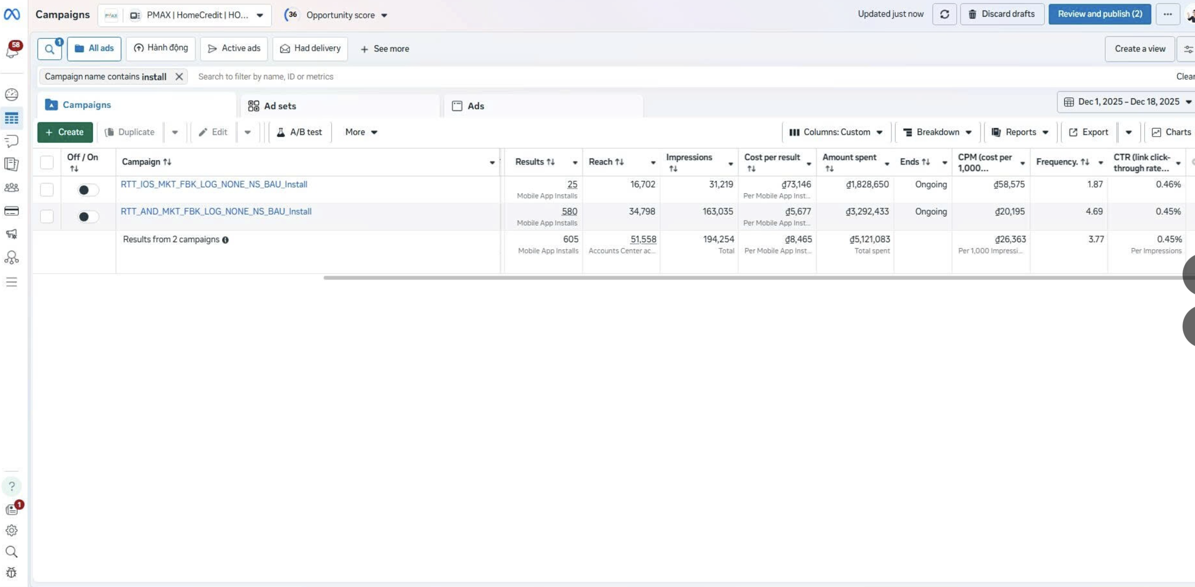Open the Billing card icon in sidebar

click(x=11, y=211)
